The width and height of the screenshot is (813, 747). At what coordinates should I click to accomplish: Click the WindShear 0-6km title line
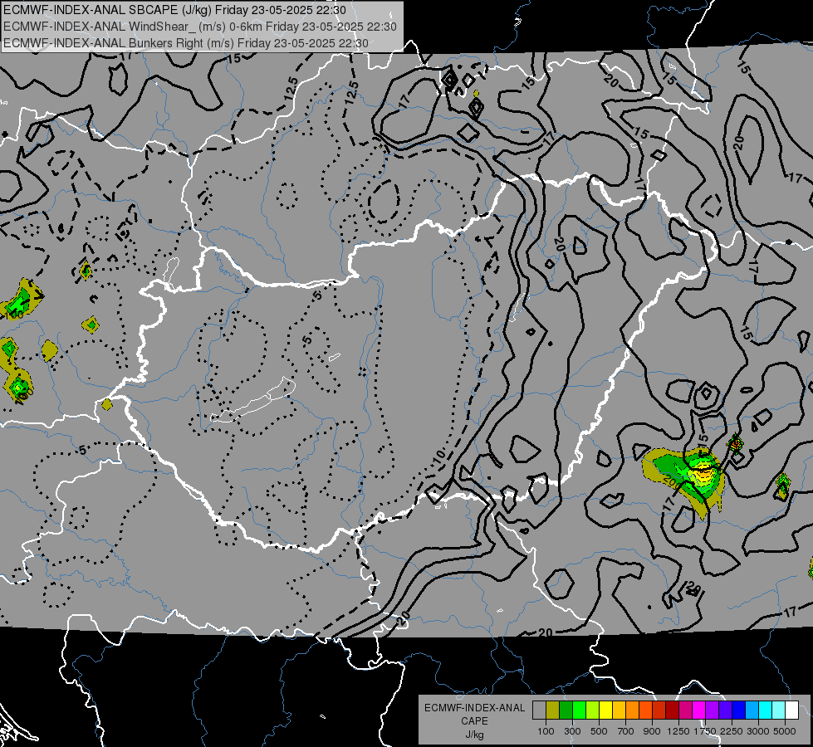[200, 27]
